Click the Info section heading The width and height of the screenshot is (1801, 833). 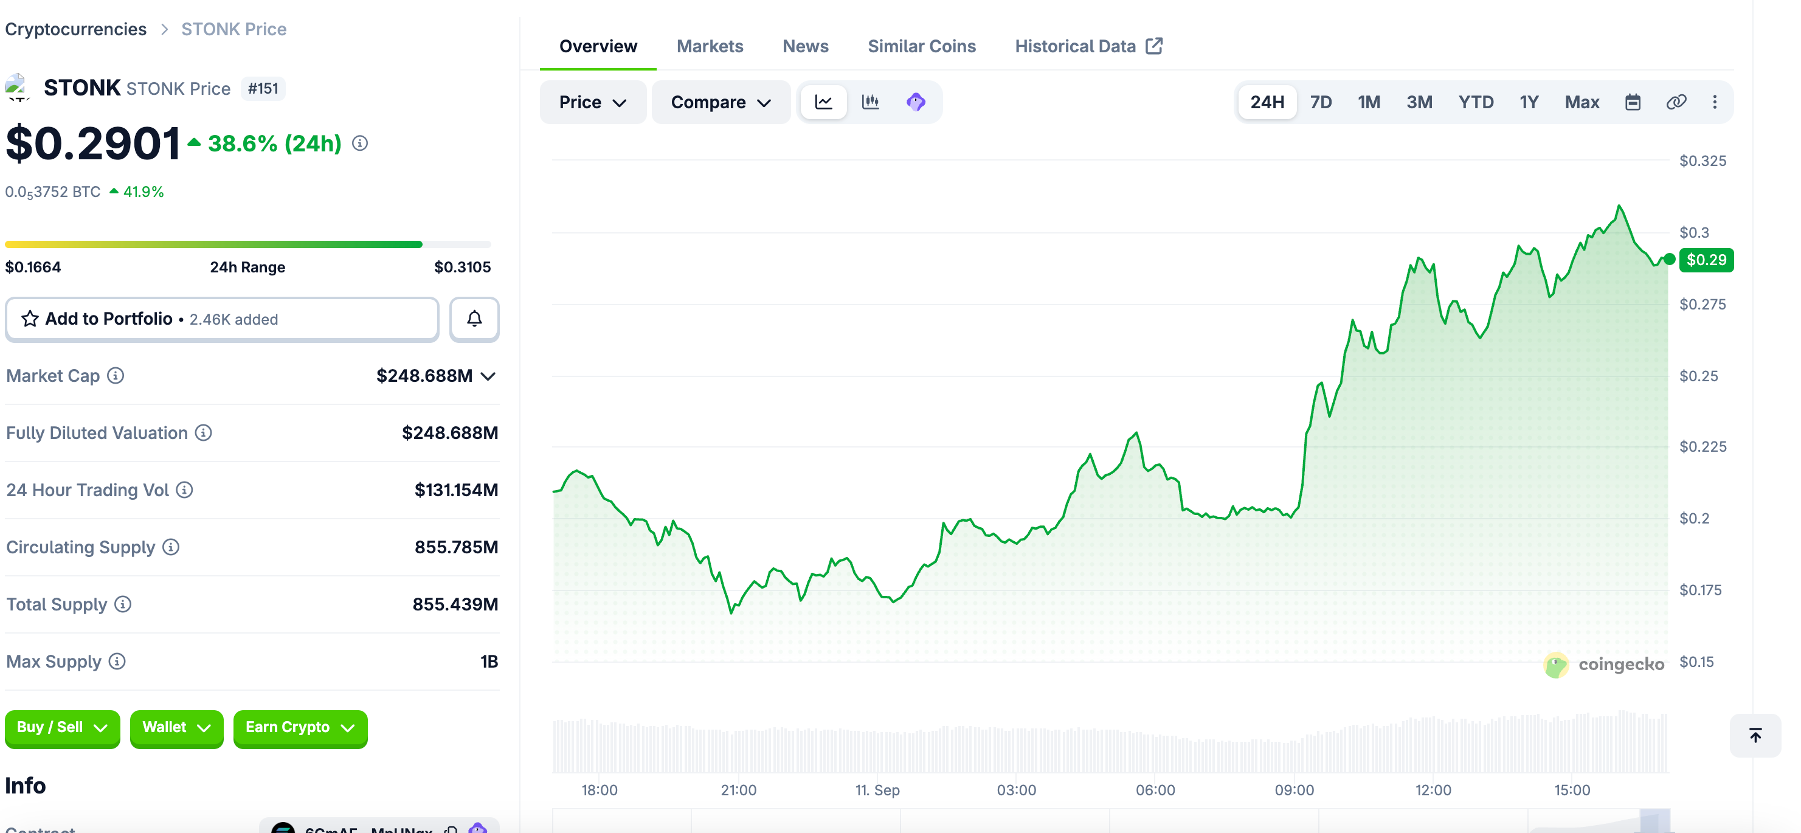coord(25,786)
